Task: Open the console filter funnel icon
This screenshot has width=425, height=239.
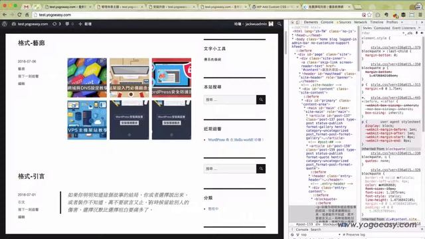Action: [297, 234]
